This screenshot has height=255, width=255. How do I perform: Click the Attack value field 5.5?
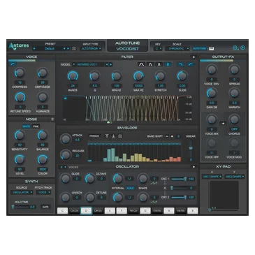pyautogui.click(x=78, y=140)
